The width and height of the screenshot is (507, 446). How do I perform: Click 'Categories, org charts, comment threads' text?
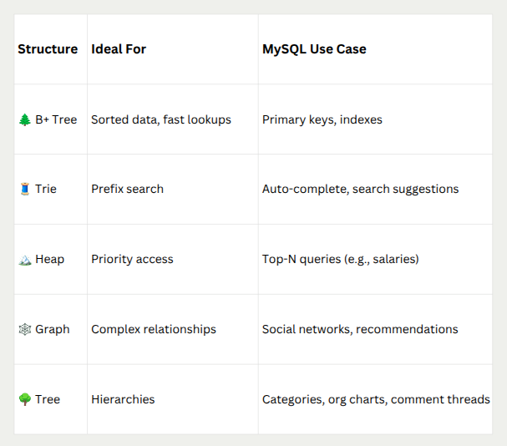pyautogui.click(x=376, y=399)
